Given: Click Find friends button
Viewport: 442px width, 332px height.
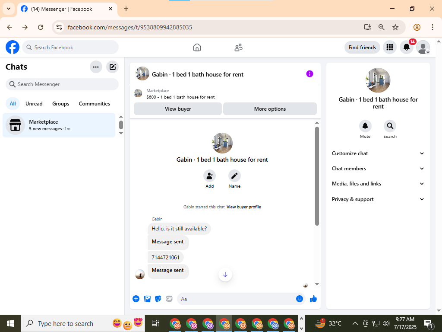Looking at the screenshot, I should (x=362, y=48).
